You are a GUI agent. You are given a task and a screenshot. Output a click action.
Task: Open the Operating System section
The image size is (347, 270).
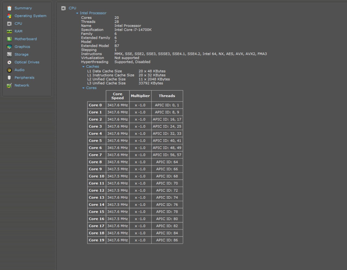(x=30, y=16)
